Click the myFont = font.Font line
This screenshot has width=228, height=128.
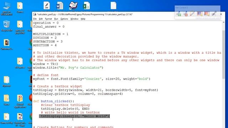92,79
